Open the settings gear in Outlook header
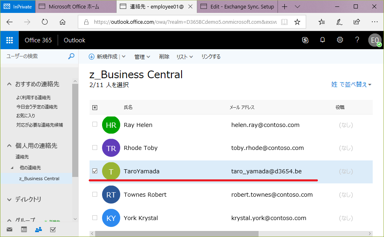 [340, 40]
